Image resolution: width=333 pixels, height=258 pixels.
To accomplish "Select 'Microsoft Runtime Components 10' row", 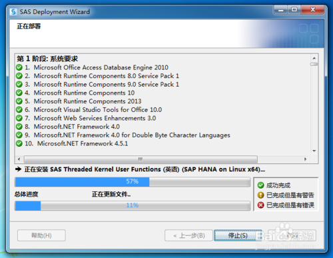I will 79,93.
